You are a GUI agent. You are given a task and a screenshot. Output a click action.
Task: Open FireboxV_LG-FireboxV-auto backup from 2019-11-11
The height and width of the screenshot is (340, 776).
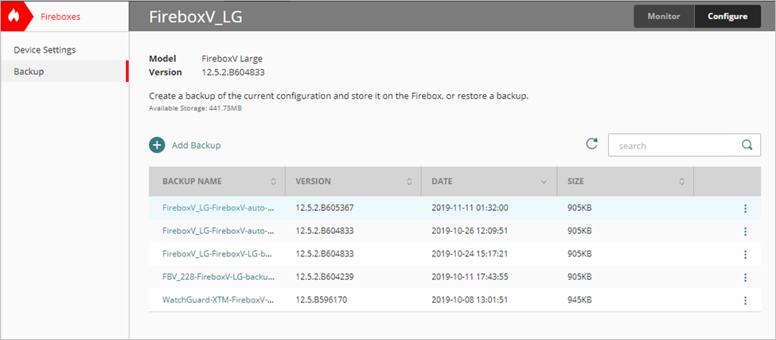coord(218,208)
